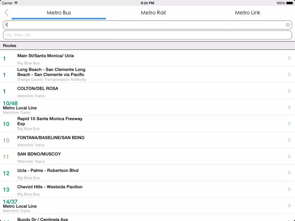
Task: Tap route number 12
Action: (x=6, y=173)
